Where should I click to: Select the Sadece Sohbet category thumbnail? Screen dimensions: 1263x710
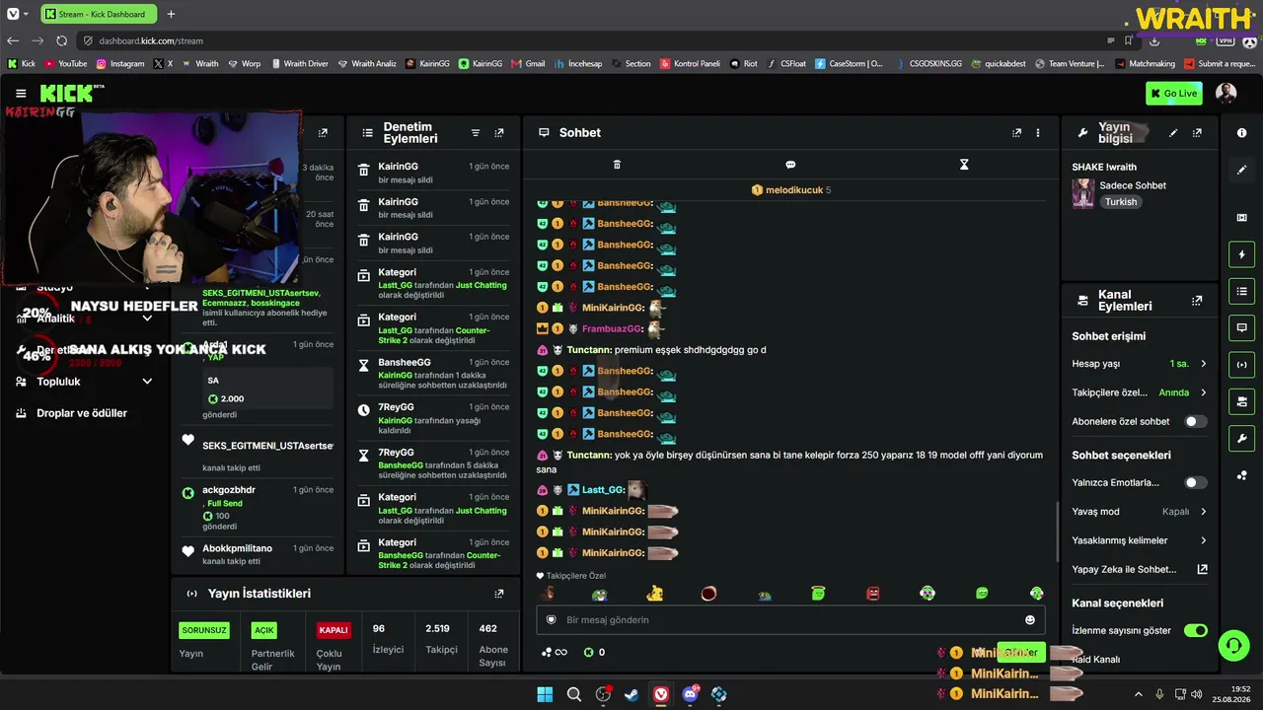tap(1083, 193)
